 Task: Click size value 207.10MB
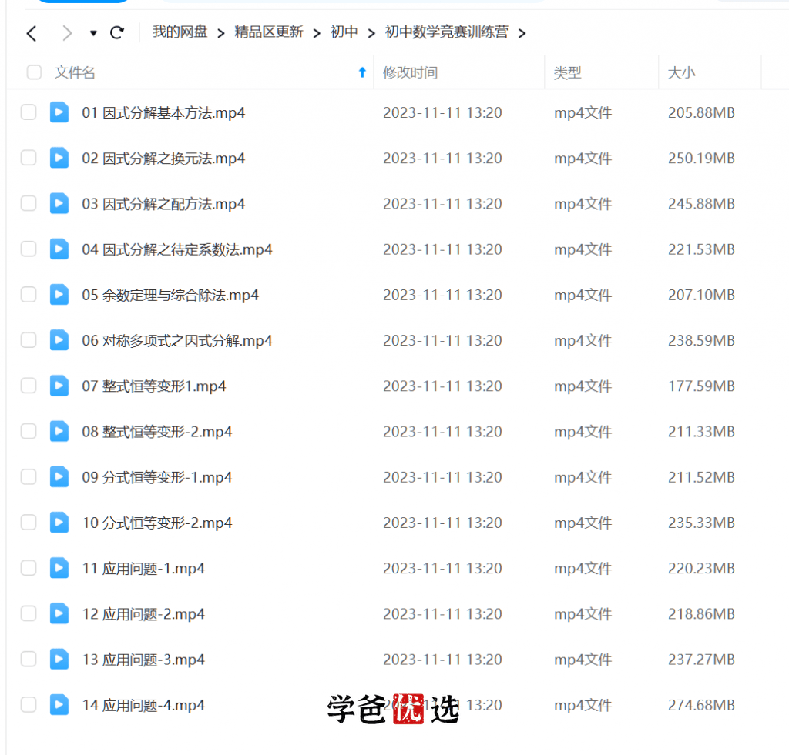pos(701,295)
